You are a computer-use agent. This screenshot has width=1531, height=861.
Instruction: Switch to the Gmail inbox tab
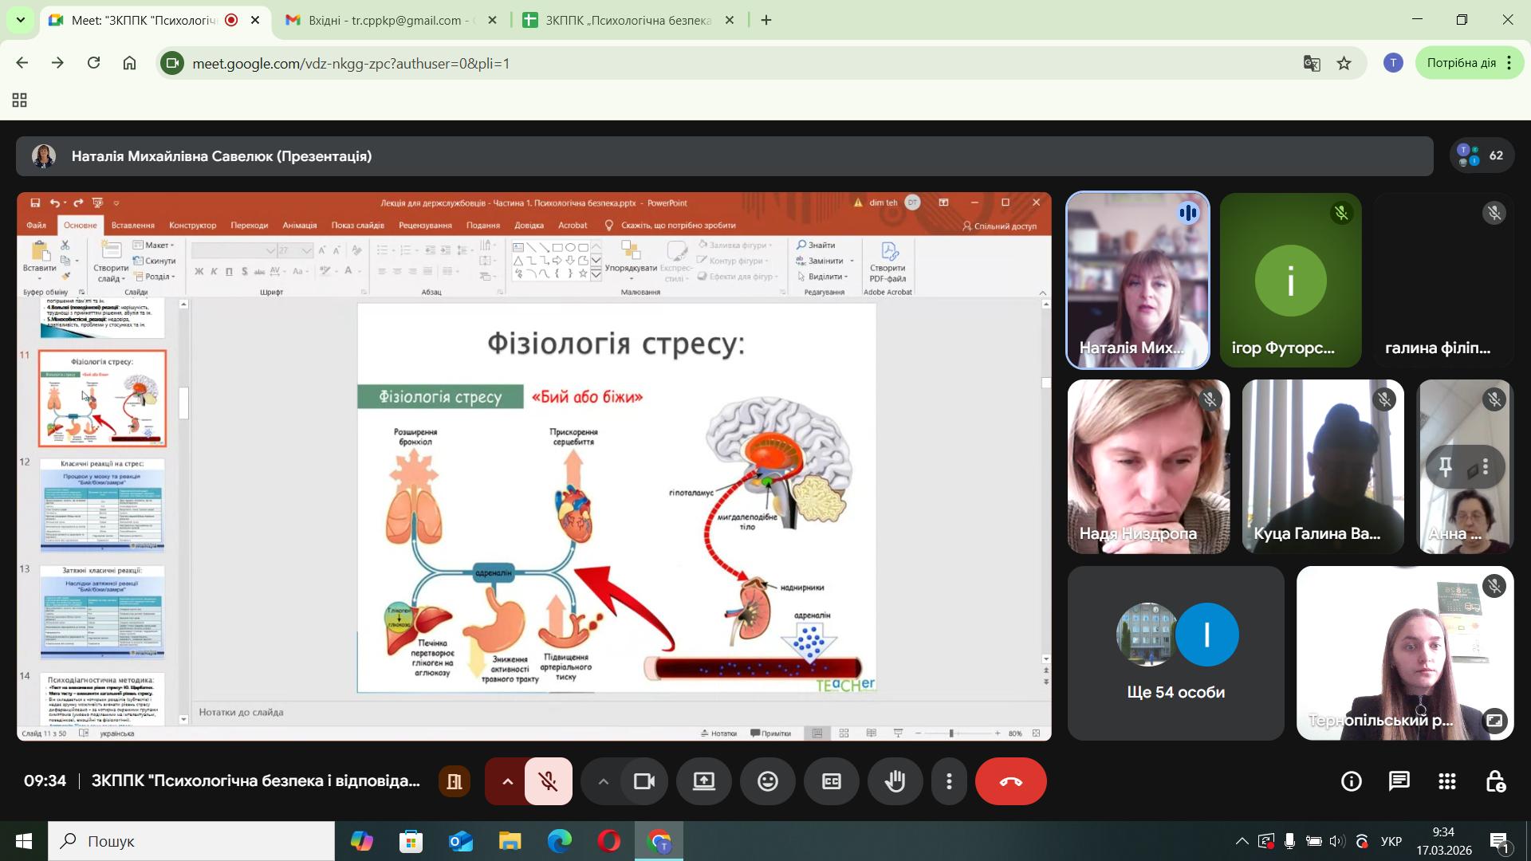click(x=385, y=20)
